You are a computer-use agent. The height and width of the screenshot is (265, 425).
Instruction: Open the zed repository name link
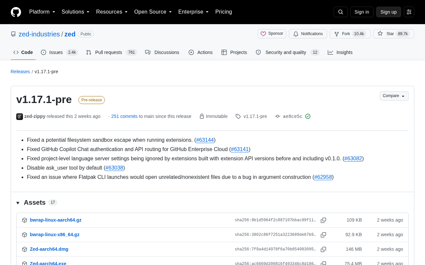70,34
